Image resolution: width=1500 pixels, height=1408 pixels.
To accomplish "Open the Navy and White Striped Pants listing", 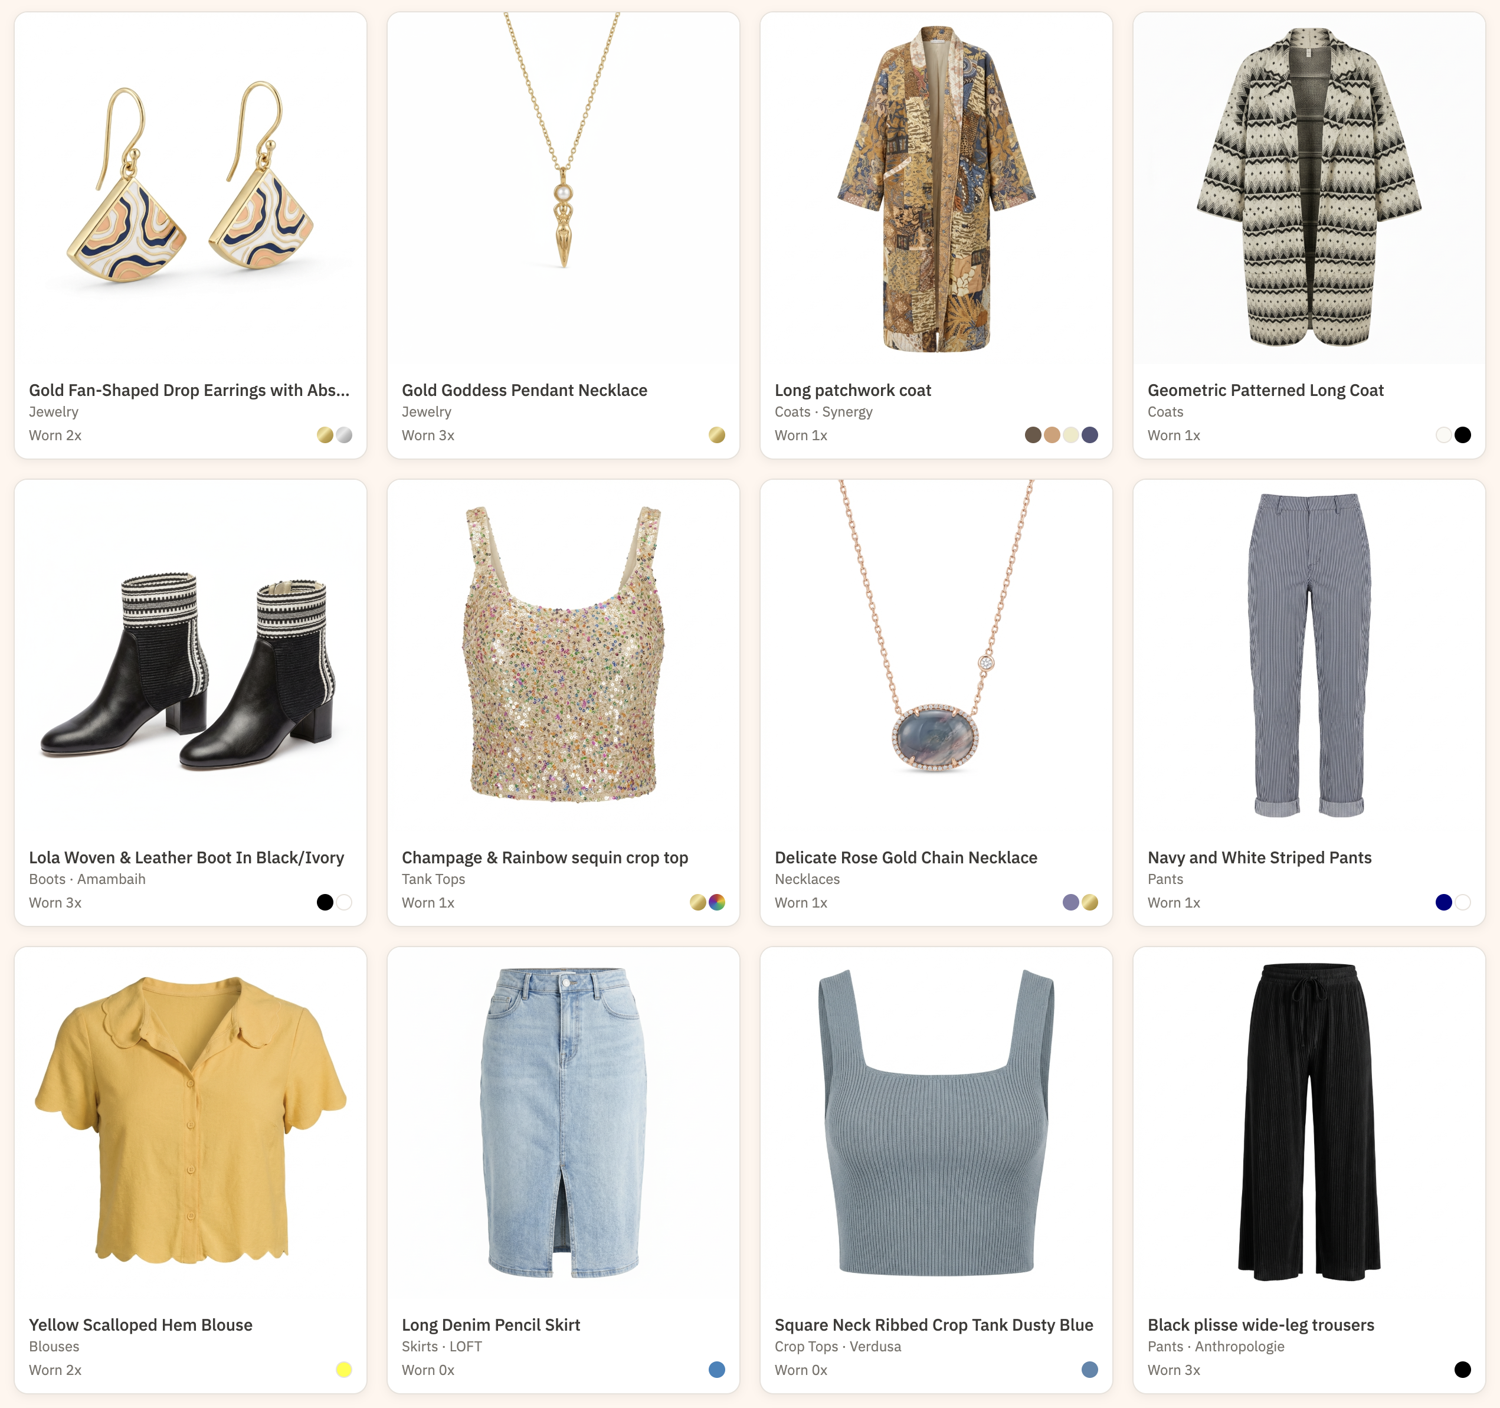I will 1260,857.
